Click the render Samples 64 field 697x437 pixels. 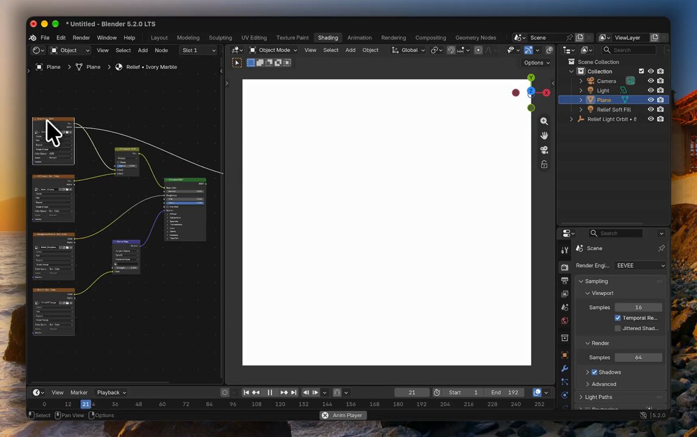coord(639,357)
